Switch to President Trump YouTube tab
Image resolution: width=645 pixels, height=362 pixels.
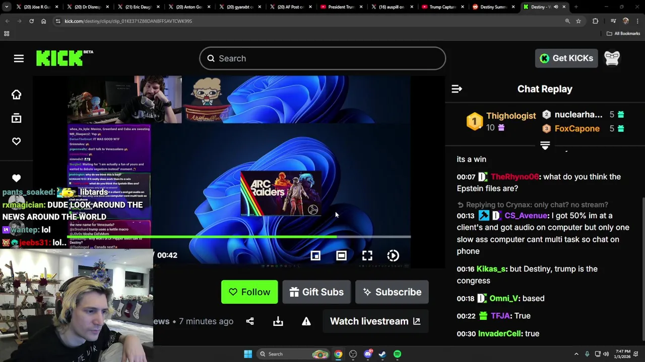(341, 7)
